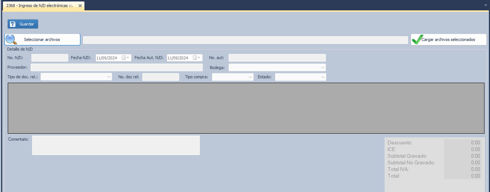This screenshot has height=192, width=490.
Task: Click the Guardar floppy disk icon
Action: tap(13, 24)
